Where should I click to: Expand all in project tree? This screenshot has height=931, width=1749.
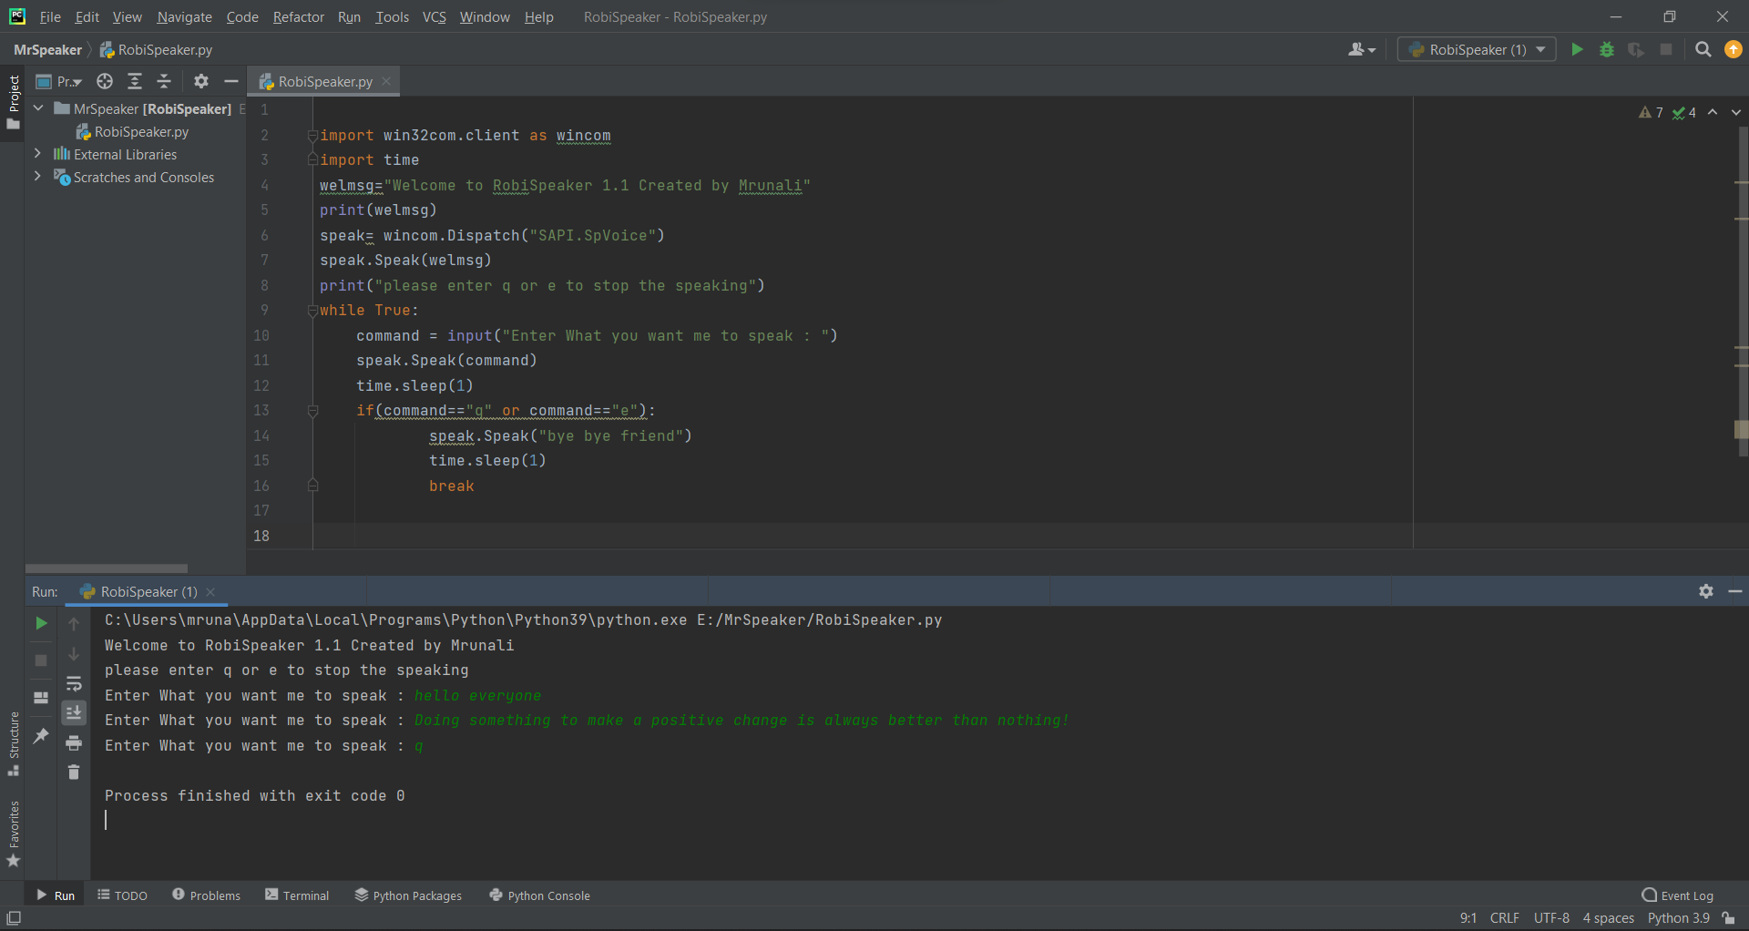tap(135, 81)
